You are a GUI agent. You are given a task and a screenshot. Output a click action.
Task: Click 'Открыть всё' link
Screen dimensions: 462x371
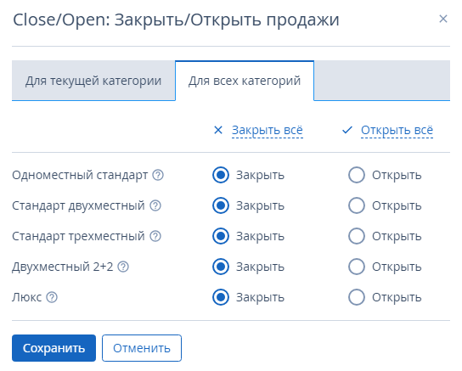point(397,130)
